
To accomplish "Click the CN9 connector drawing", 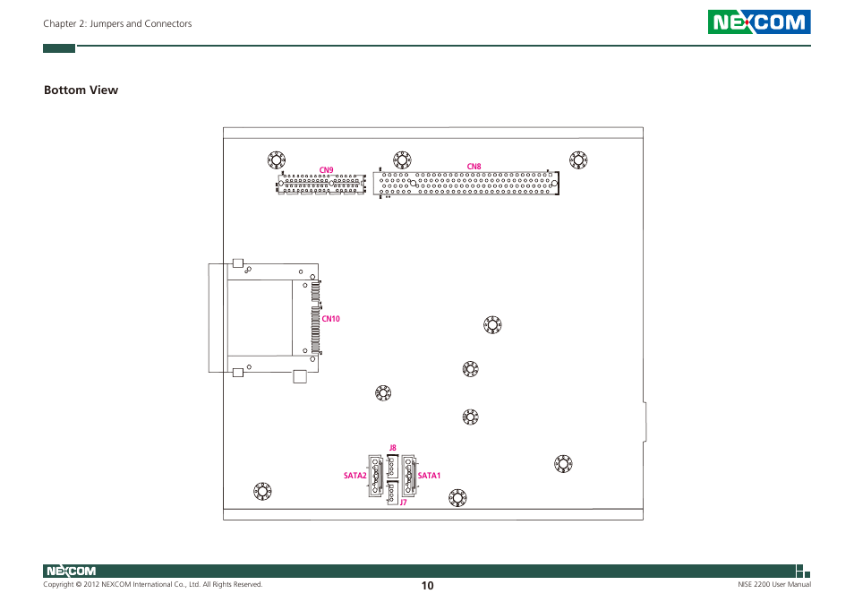I will 320,184.
